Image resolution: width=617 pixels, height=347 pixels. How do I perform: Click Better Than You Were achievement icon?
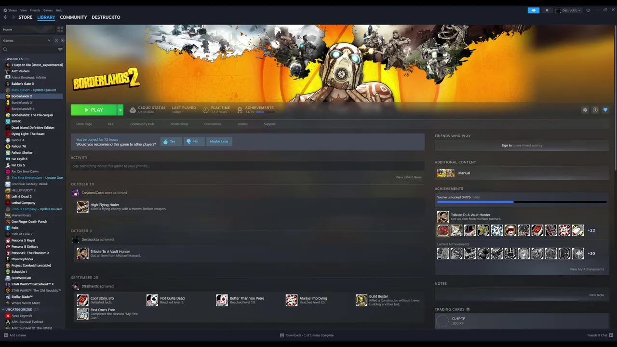[x=222, y=300]
